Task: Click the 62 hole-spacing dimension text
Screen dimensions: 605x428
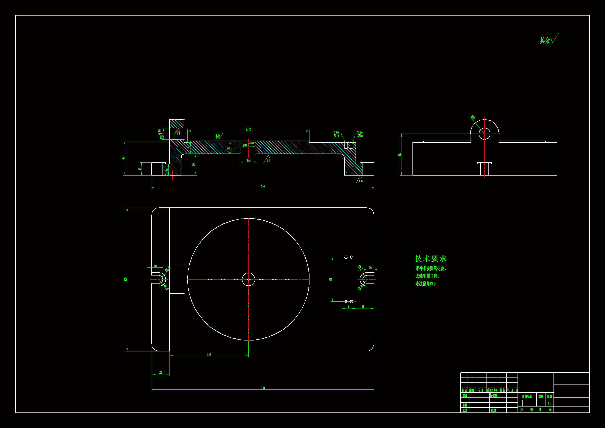Action: click(330, 279)
